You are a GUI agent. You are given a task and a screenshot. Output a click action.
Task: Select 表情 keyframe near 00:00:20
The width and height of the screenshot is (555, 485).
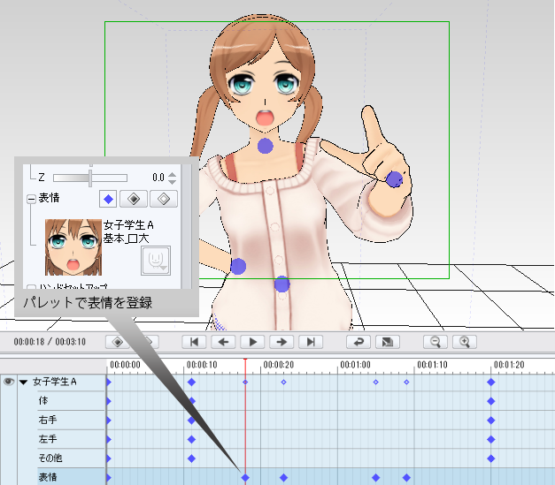[x=283, y=478]
